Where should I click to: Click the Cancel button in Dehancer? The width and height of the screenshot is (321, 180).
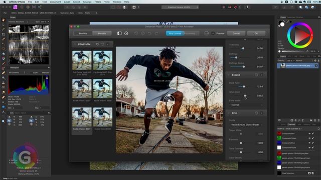pos(236,33)
